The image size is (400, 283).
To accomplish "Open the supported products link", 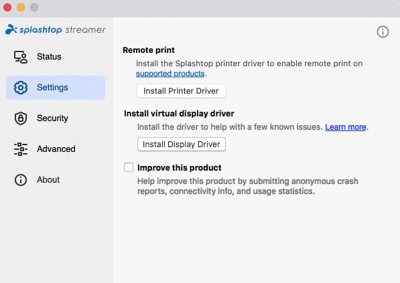I will tap(170, 74).
